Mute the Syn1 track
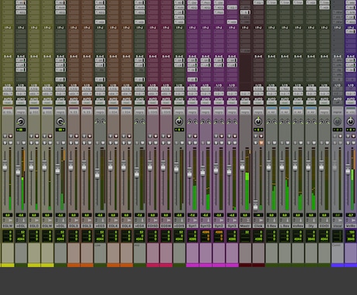Screen dimensions: 357x295 195,143
